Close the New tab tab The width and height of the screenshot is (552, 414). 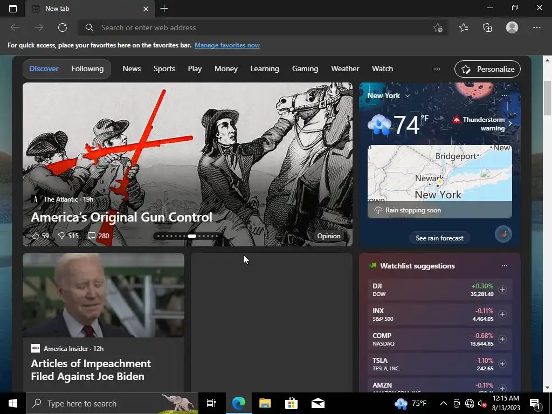pos(146,9)
